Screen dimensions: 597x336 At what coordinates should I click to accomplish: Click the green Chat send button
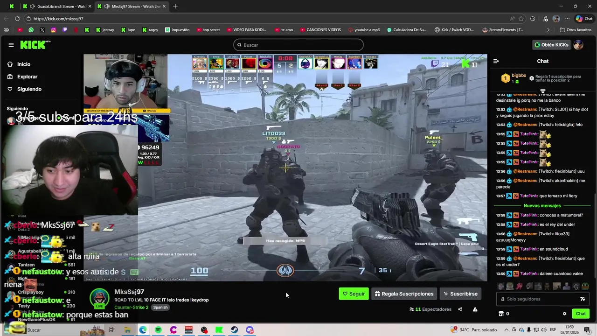pyautogui.click(x=581, y=314)
